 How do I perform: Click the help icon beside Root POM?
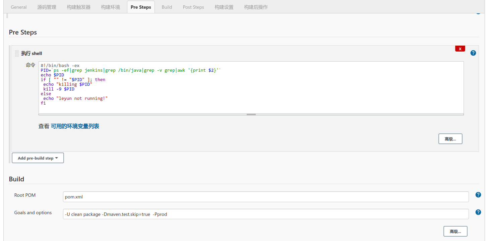pos(478,195)
